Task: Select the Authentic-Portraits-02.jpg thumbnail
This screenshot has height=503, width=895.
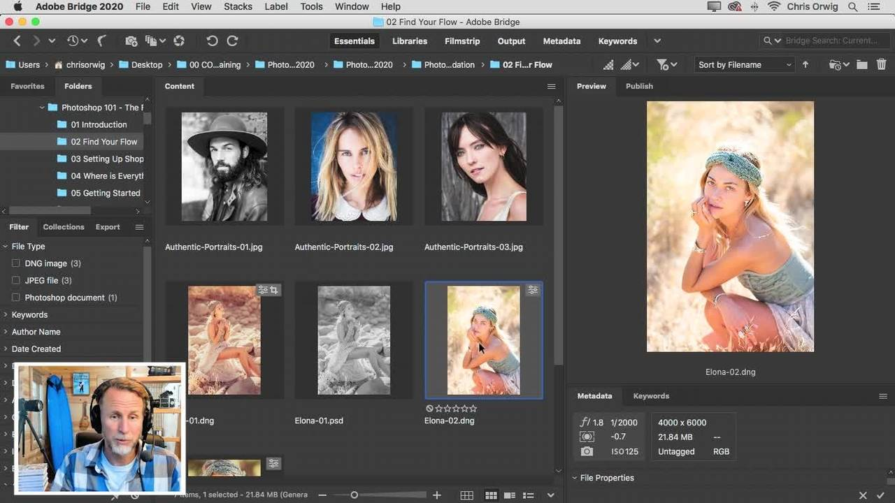Action: (x=354, y=167)
